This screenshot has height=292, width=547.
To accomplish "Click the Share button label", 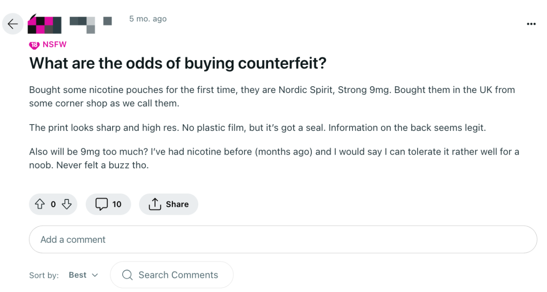I will pyautogui.click(x=177, y=204).
